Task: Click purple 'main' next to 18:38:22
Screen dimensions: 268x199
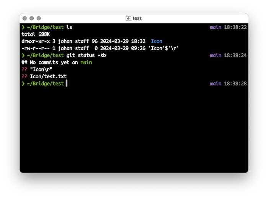Action: pos(216,27)
